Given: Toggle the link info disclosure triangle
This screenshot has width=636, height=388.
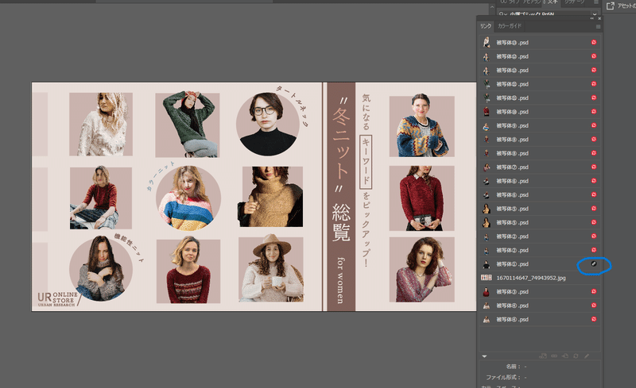Looking at the screenshot, I should click(484, 356).
